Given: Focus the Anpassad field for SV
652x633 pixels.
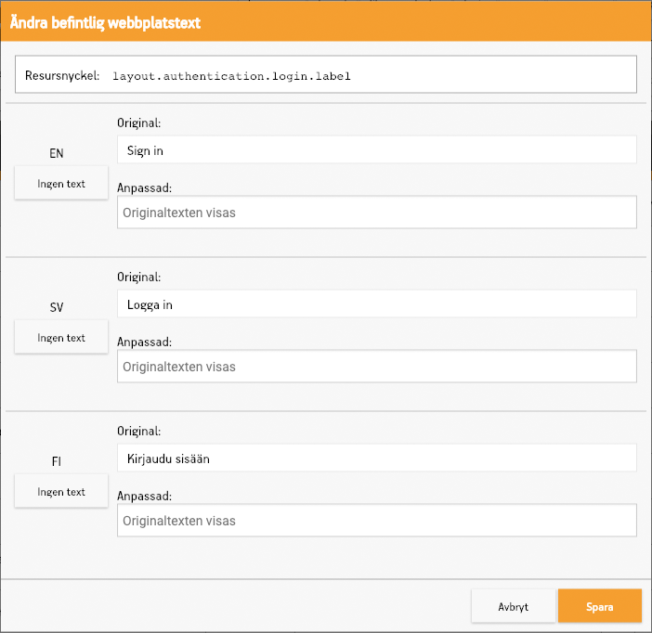Looking at the screenshot, I should pos(377,367).
